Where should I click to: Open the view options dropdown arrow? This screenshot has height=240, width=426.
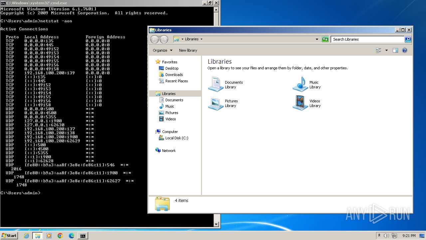pyautogui.click(x=386, y=50)
